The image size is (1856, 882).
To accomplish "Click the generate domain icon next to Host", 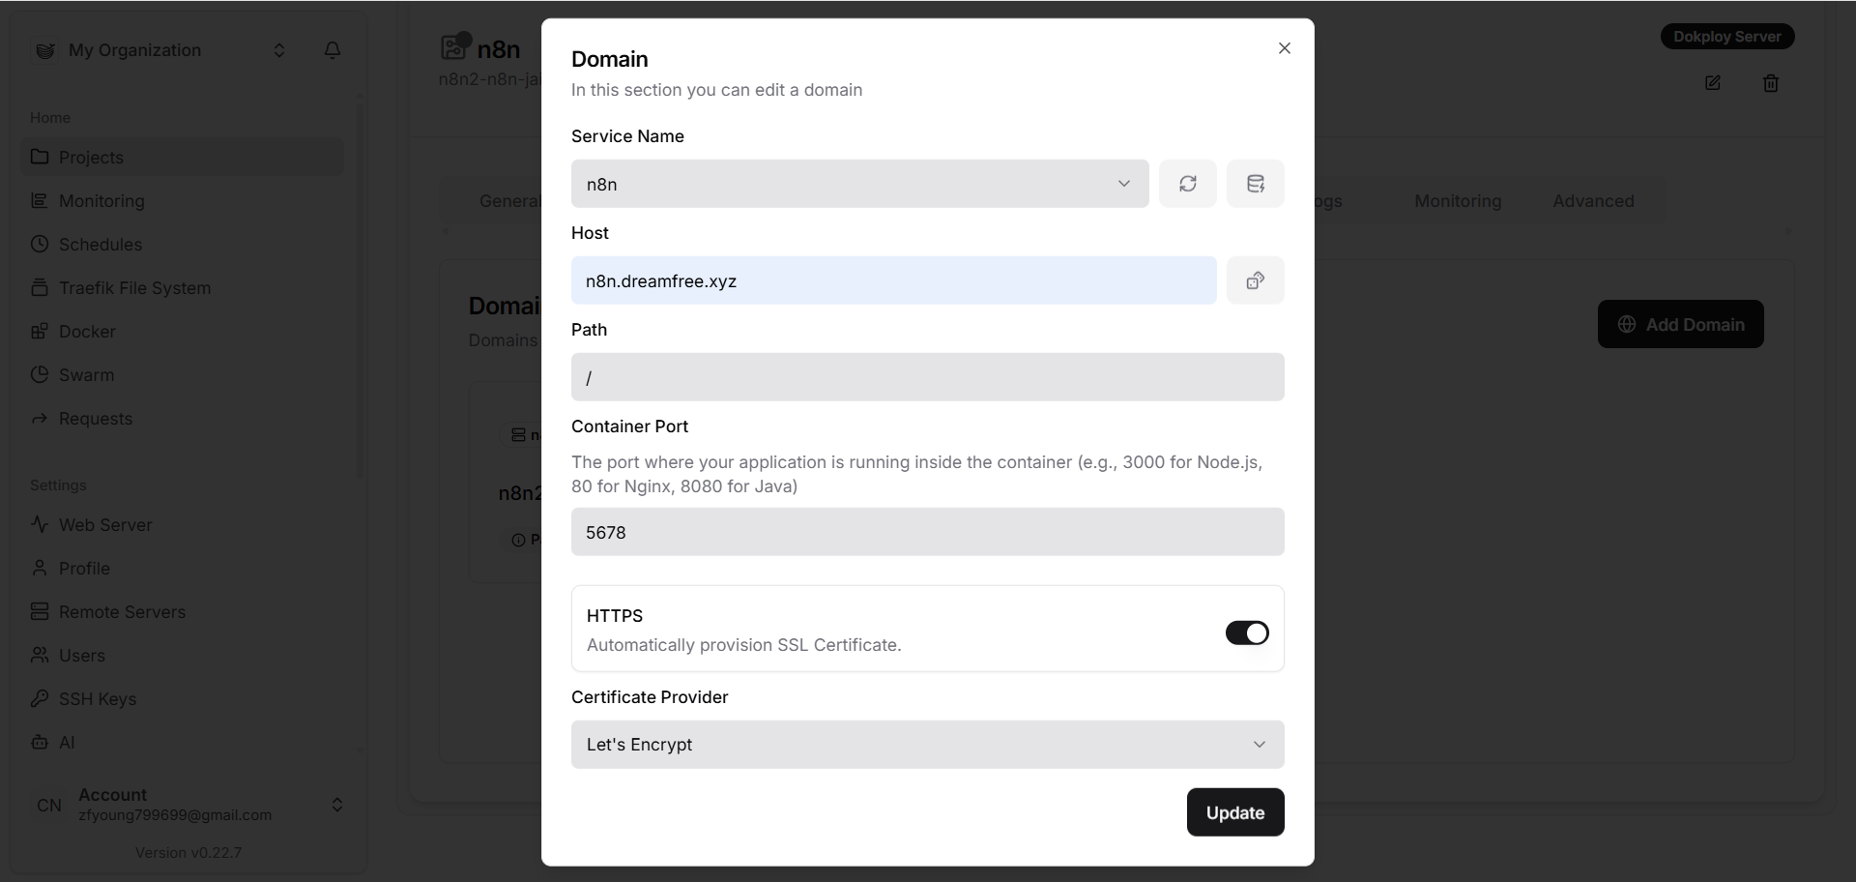I will [1255, 280].
